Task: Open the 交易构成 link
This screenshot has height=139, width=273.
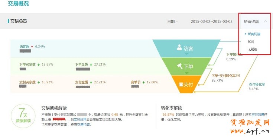Action: coord(84,125)
